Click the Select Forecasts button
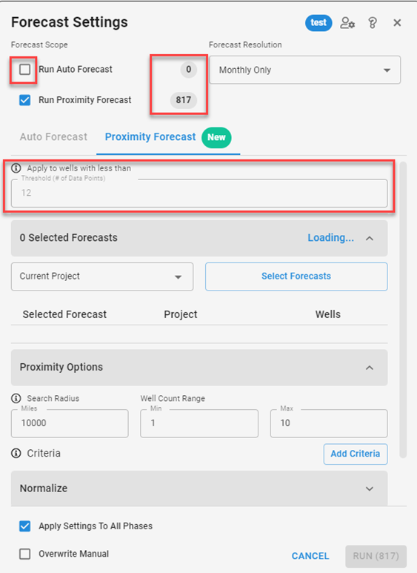 [x=296, y=276]
